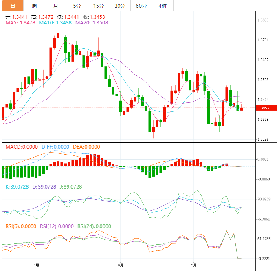
Task: Click the red 1.3453 current price tag
Action: (262, 108)
